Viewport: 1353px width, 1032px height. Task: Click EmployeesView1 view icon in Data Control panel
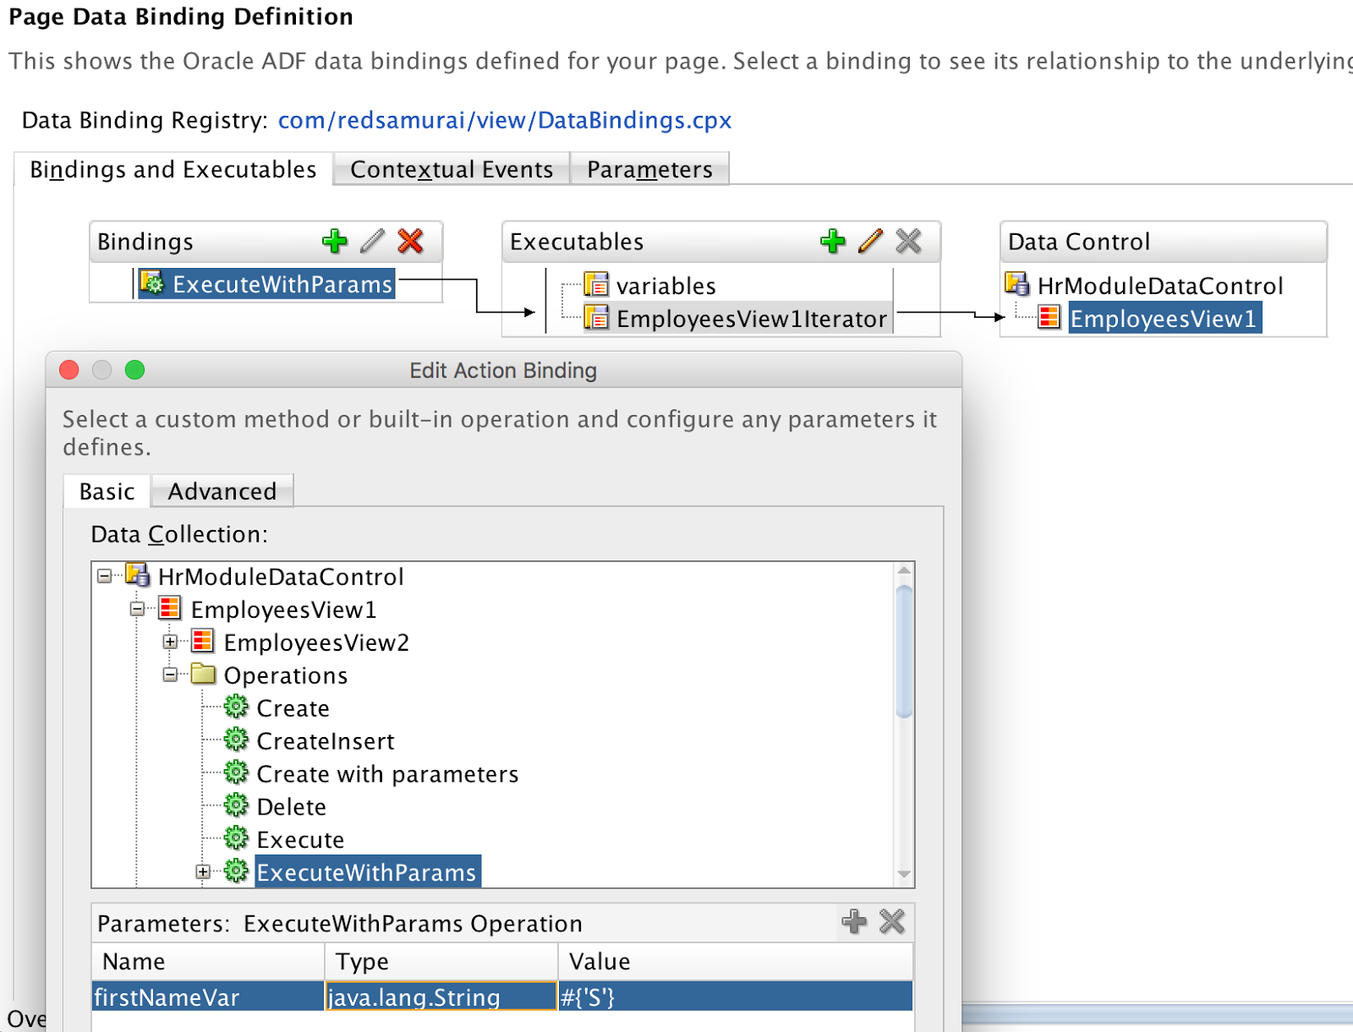tap(1049, 318)
